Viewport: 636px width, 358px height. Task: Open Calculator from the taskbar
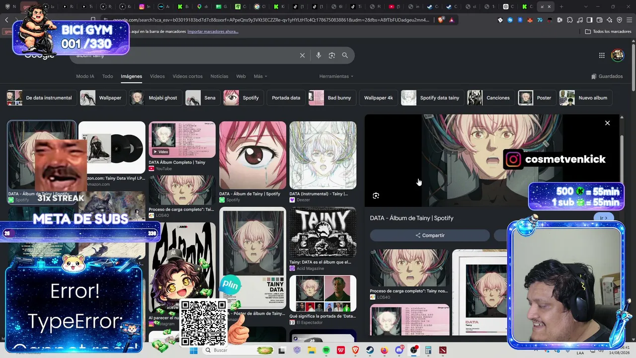point(428,350)
